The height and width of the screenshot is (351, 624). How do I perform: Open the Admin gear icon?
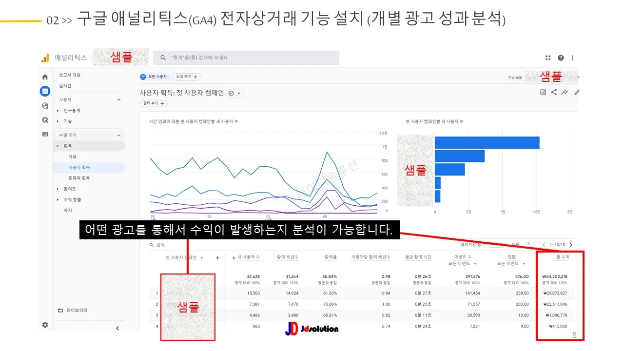coord(45,325)
